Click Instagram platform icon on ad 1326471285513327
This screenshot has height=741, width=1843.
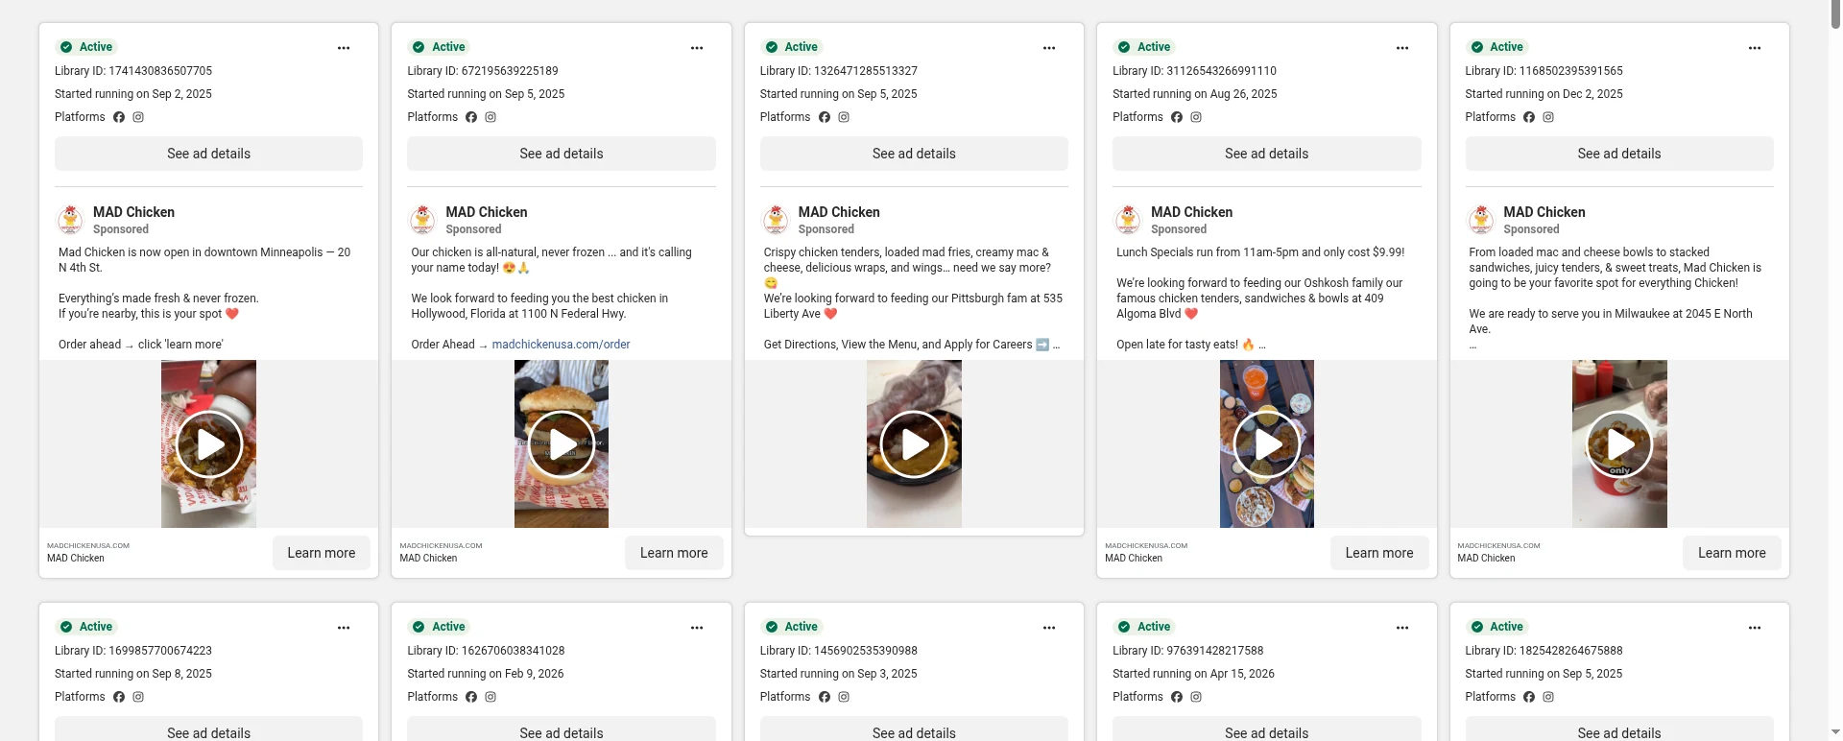pyautogui.click(x=844, y=117)
